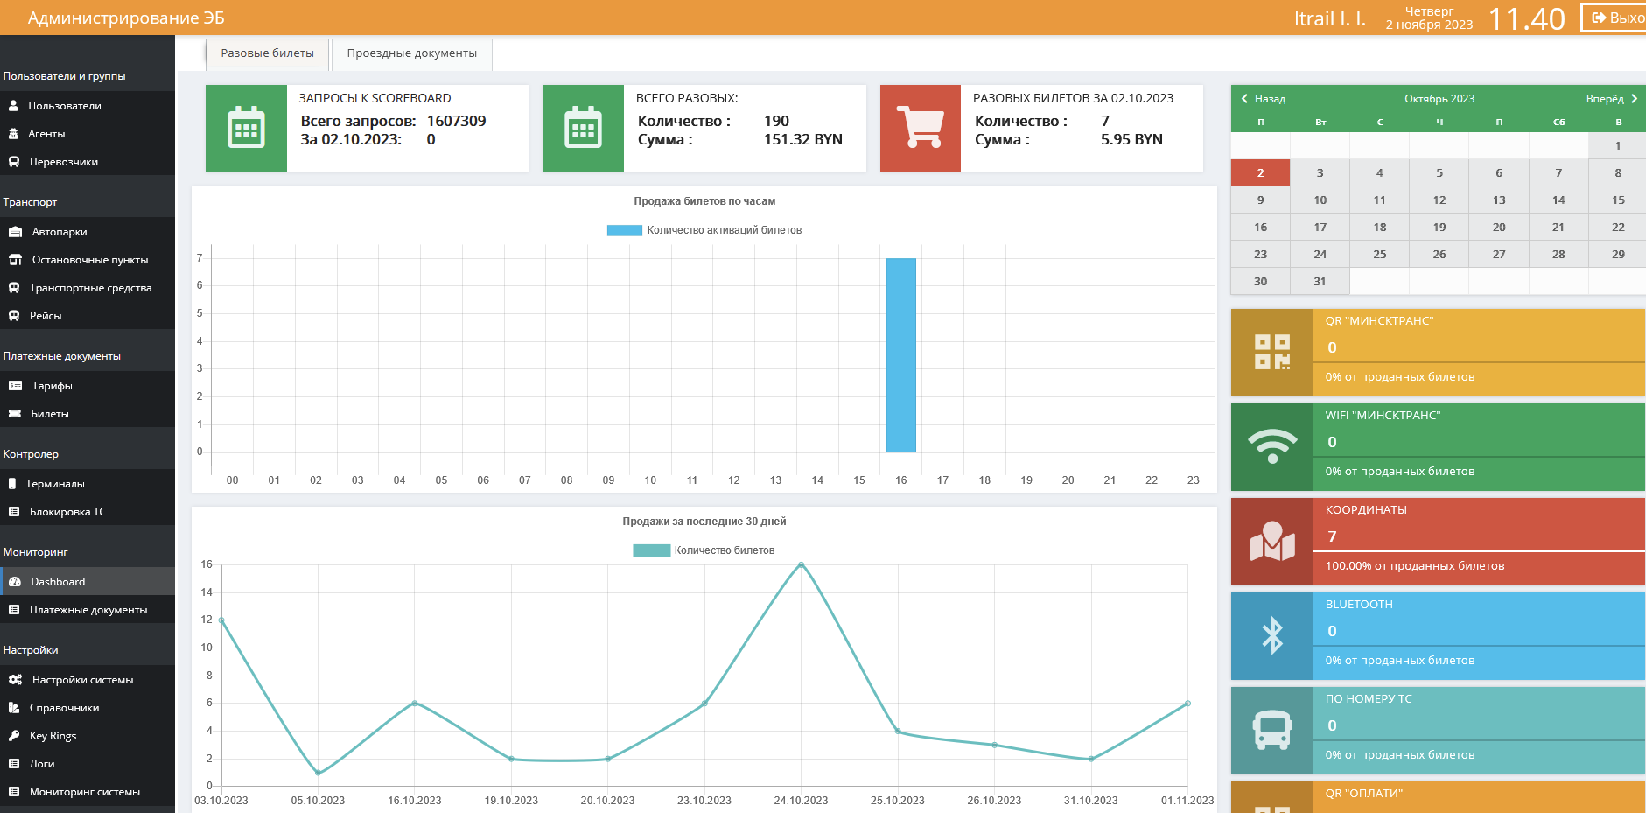Screen dimensions: 1646x813
Task: Click the Логи list icon
Action: (14, 764)
